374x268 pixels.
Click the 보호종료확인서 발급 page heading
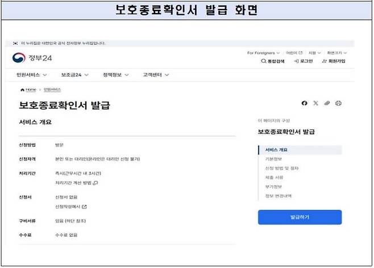(64, 105)
